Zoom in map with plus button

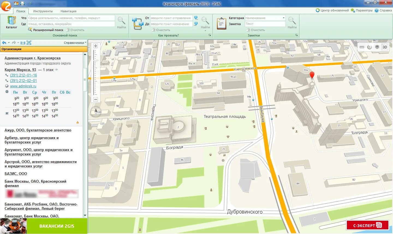(96, 46)
